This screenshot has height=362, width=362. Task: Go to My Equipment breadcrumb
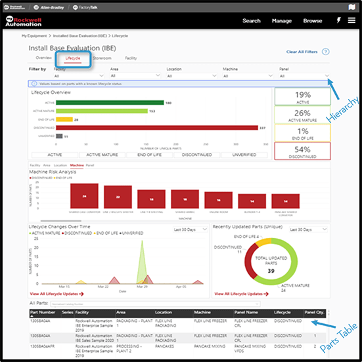[34, 36]
